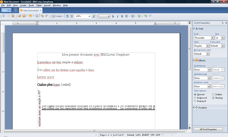Image resolution: width=228 pixels, height=137 pixels.
Task: Click the Open button
Action: (6, 10)
